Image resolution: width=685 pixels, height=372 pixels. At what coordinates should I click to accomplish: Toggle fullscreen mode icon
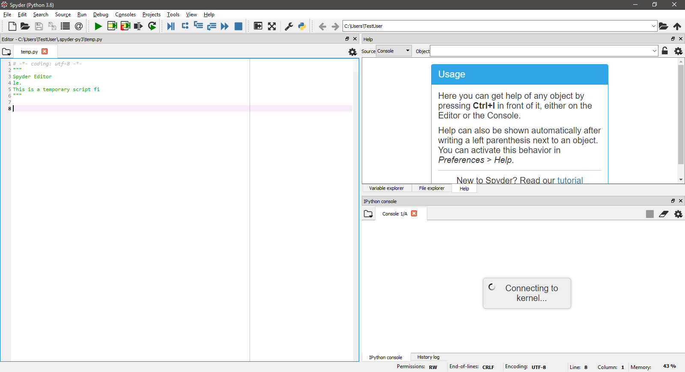272,26
